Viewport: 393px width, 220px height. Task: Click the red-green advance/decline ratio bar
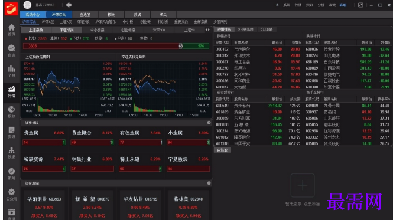point(116,46)
